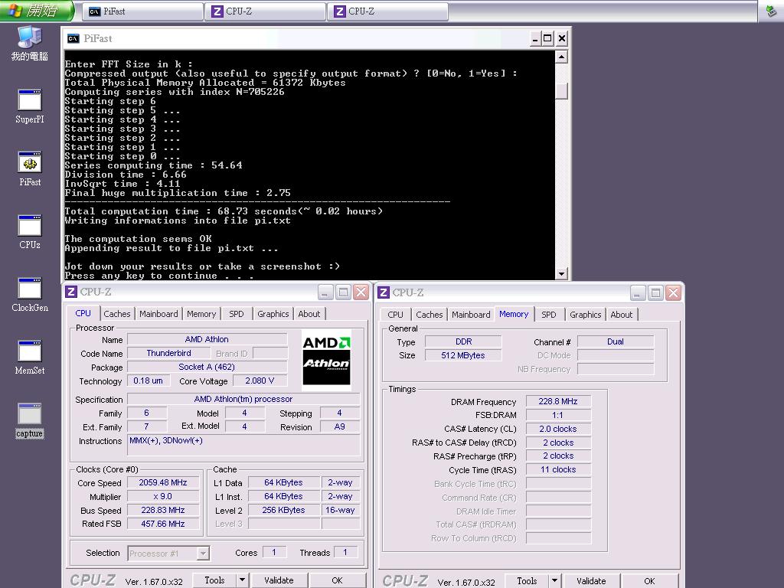Click the Core Speed value 2059.48 MHz

163,482
